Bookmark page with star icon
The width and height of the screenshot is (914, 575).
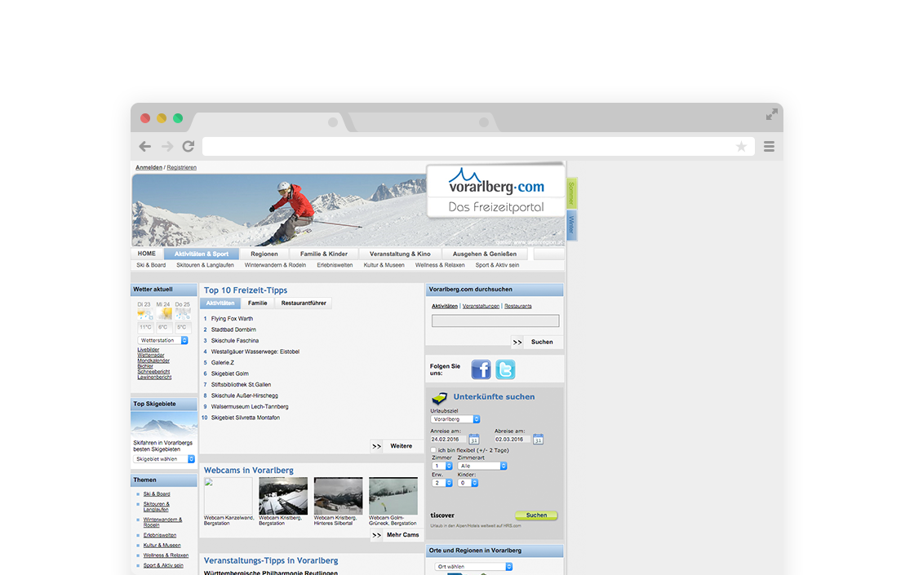pos(741,147)
